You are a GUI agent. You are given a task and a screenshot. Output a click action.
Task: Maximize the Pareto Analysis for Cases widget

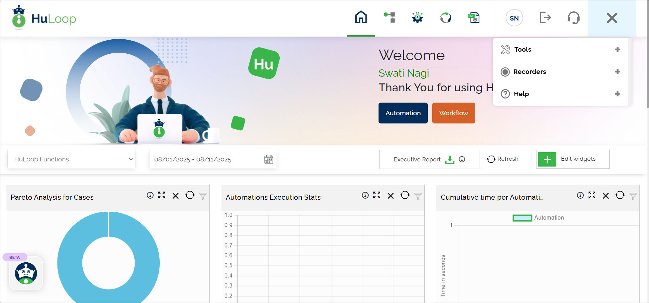(x=162, y=195)
